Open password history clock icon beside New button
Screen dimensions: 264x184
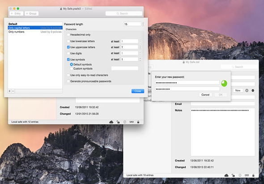tap(247, 90)
